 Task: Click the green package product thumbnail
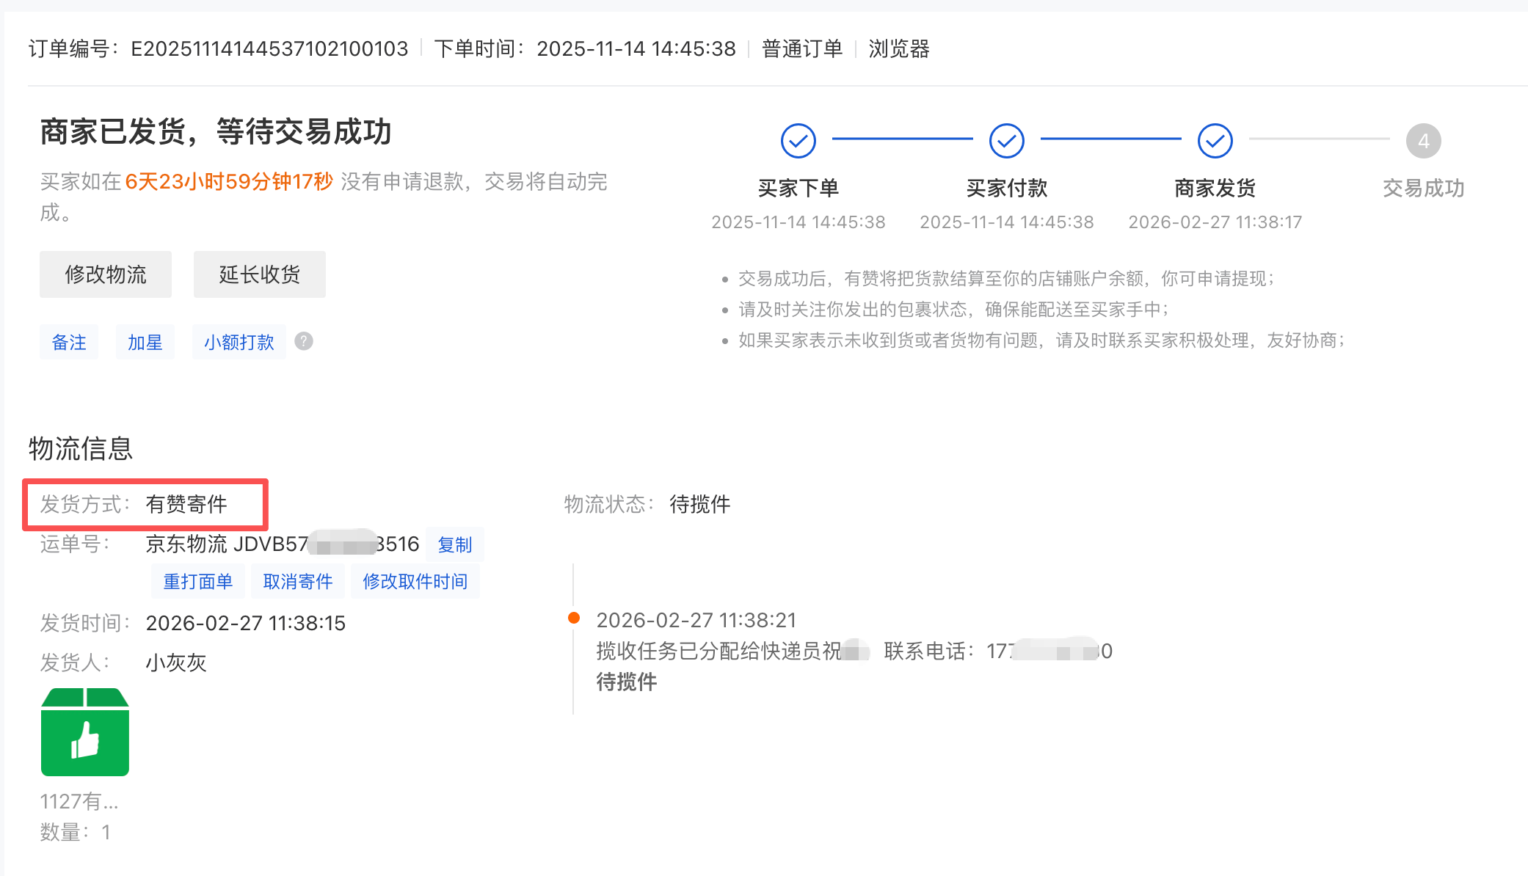point(85,732)
